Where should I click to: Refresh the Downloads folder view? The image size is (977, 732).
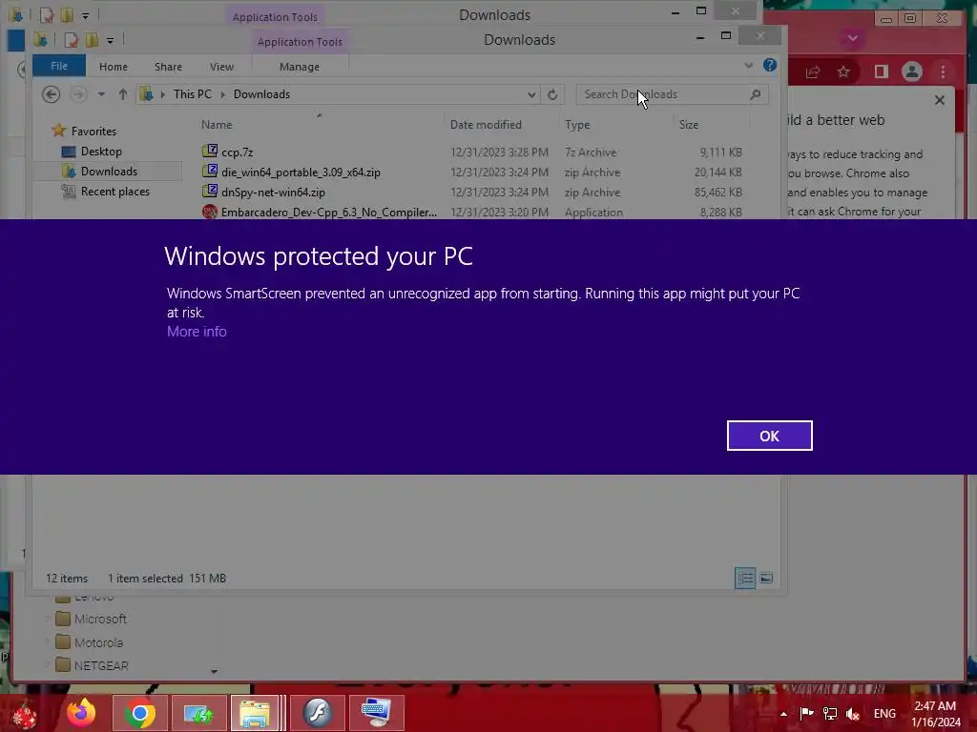[x=552, y=94]
